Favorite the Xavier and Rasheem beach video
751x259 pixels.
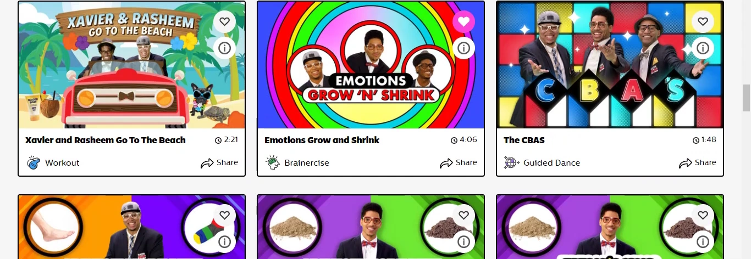point(224,22)
